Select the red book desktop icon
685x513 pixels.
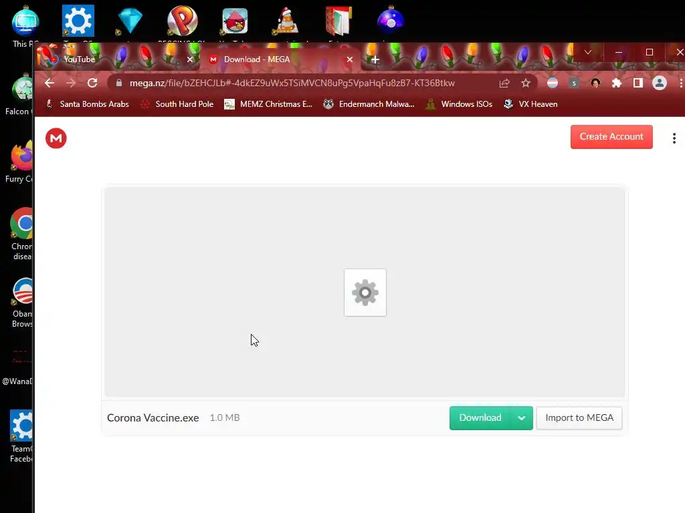pyautogui.click(x=339, y=21)
